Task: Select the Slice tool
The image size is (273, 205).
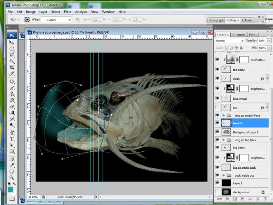Action: [12, 73]
